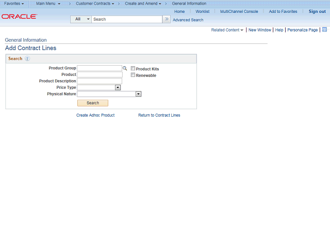Open page in New Window
Viewport: 330px width, 248px height.
click(x=260, y=30)
